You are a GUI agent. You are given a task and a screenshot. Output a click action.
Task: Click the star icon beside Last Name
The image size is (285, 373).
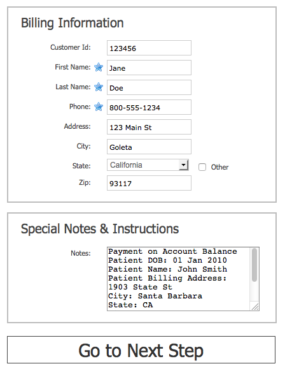tap(99, 87)
